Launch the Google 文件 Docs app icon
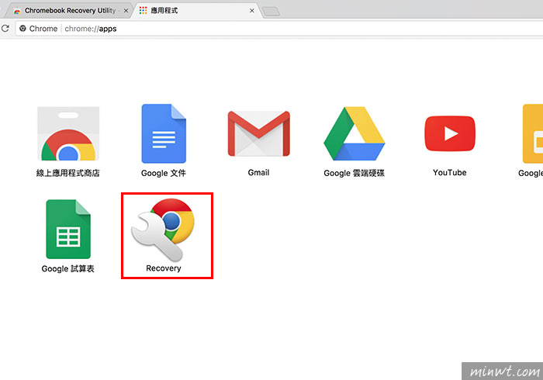Viewport: 543px width, 380px height. click(164, 133)
